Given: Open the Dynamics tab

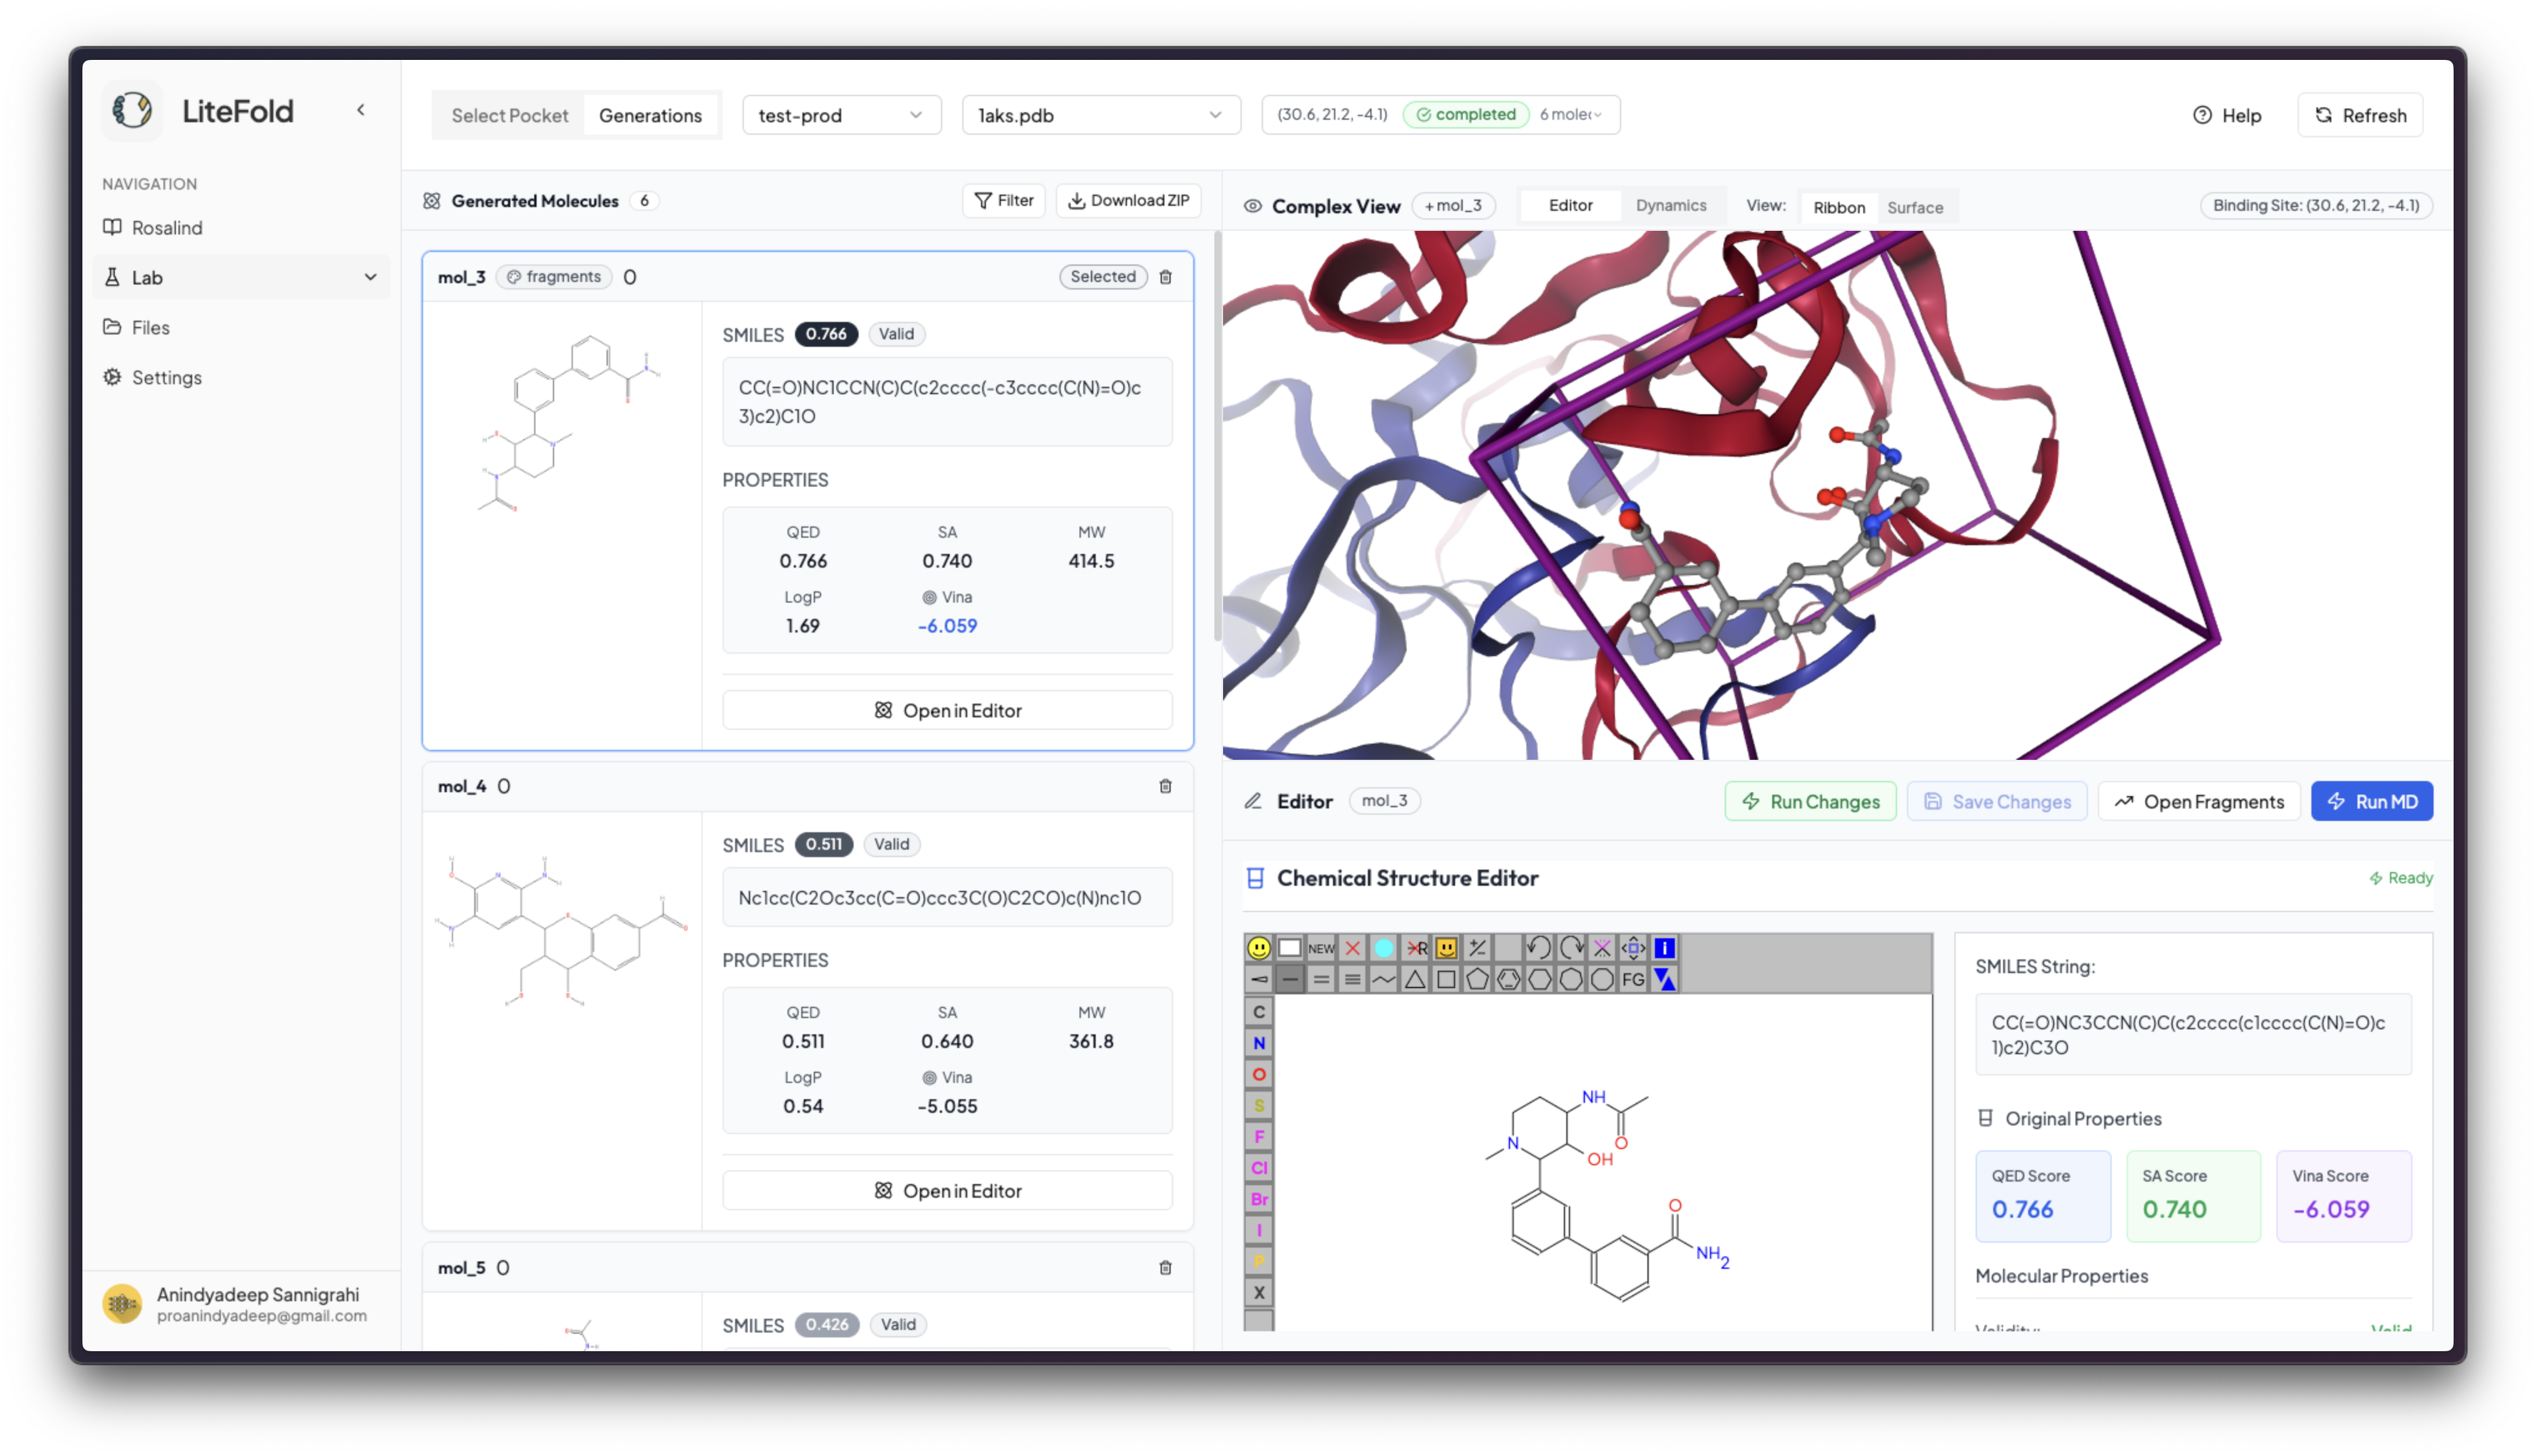Looking at the screenshot, I should [x=1671, y=205].
